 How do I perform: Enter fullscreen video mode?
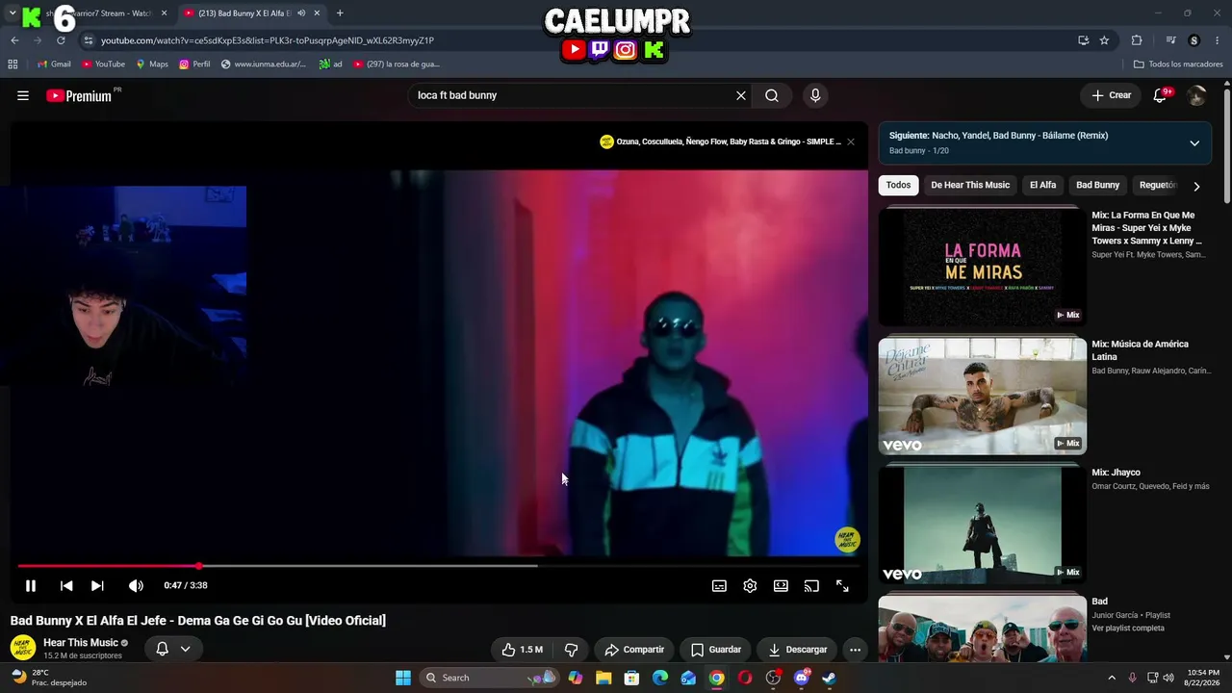pyautogui.click(x=842, y=585)
